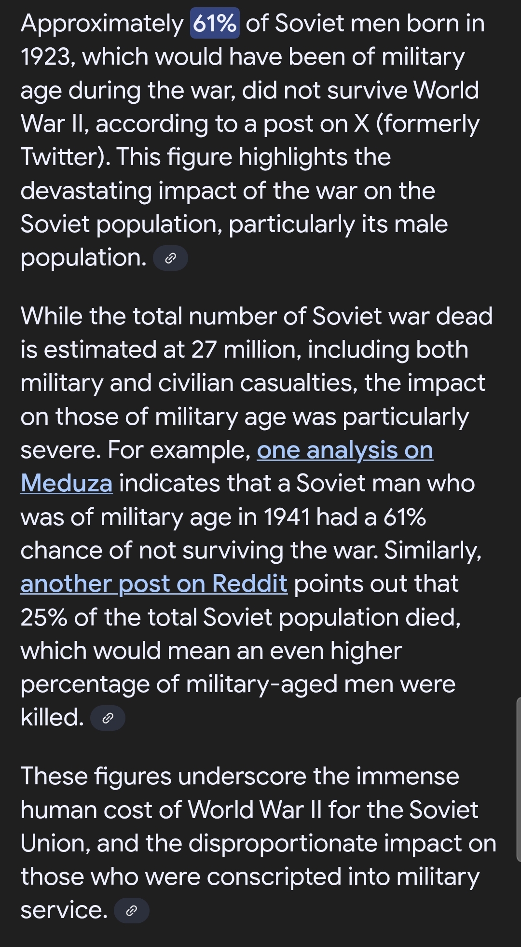This screenshot has width=521, height=947.
Task: Open the source link chip after "service."
Action: pyautogui.click(x=131, y=911)
